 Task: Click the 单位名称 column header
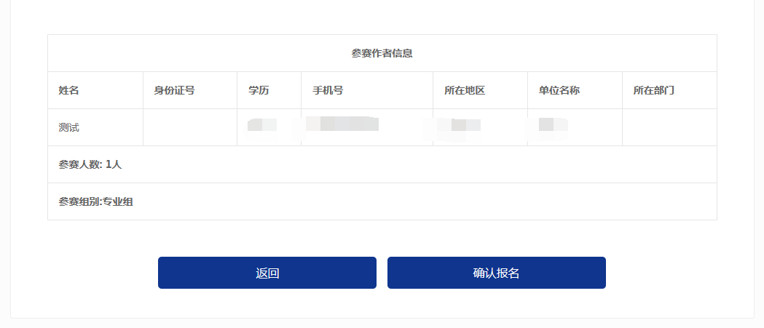[559, 91]
